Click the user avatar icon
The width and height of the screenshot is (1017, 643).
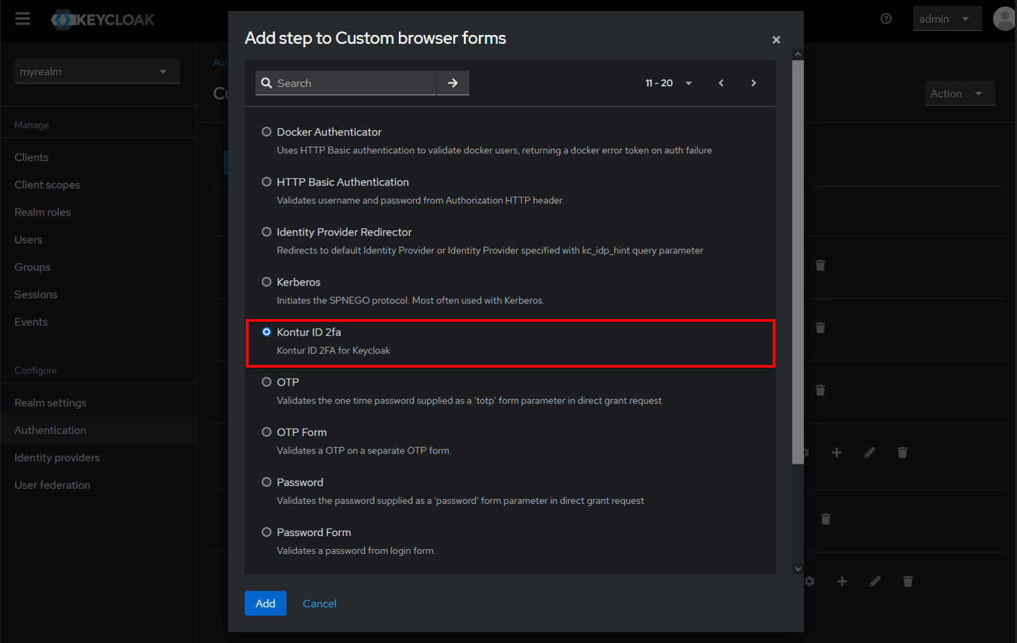pyautogui.click(x=1005, y=18)
